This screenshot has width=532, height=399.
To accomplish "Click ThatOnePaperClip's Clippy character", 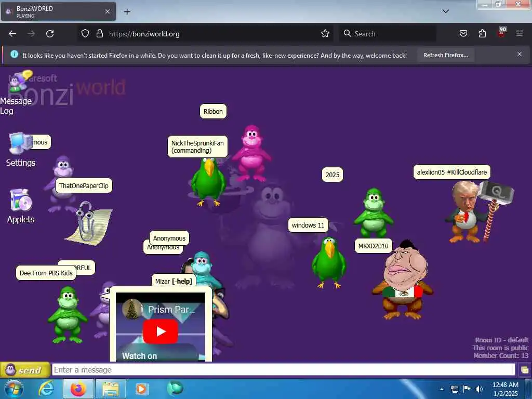I will click(x=89, y=223).
